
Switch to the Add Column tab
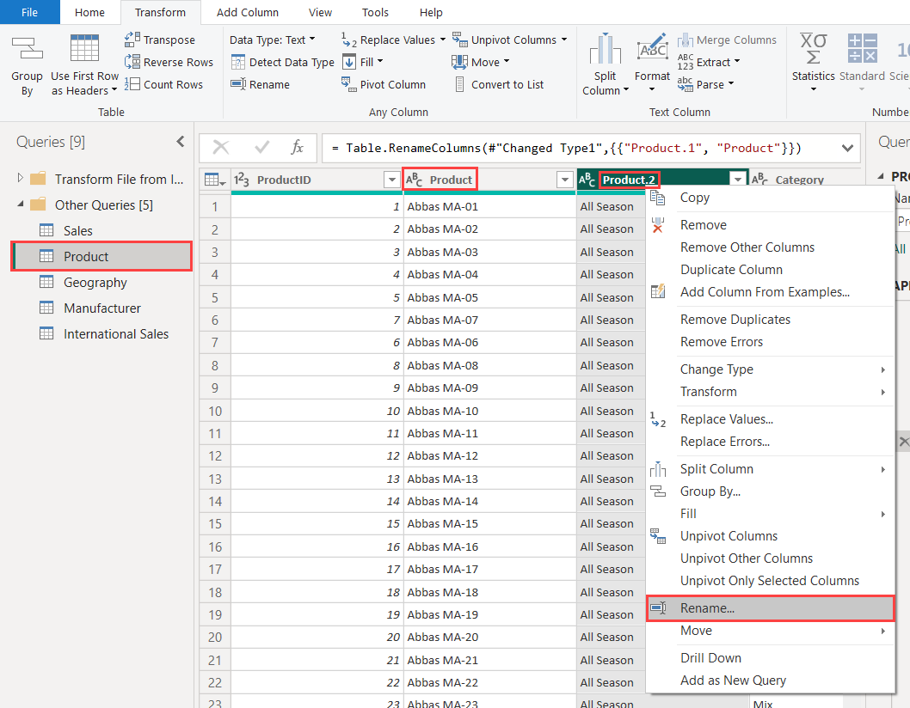coord(247,12)
